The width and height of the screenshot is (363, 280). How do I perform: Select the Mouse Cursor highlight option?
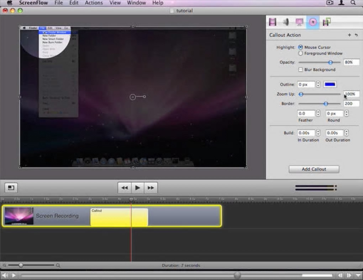click(301, 47)
